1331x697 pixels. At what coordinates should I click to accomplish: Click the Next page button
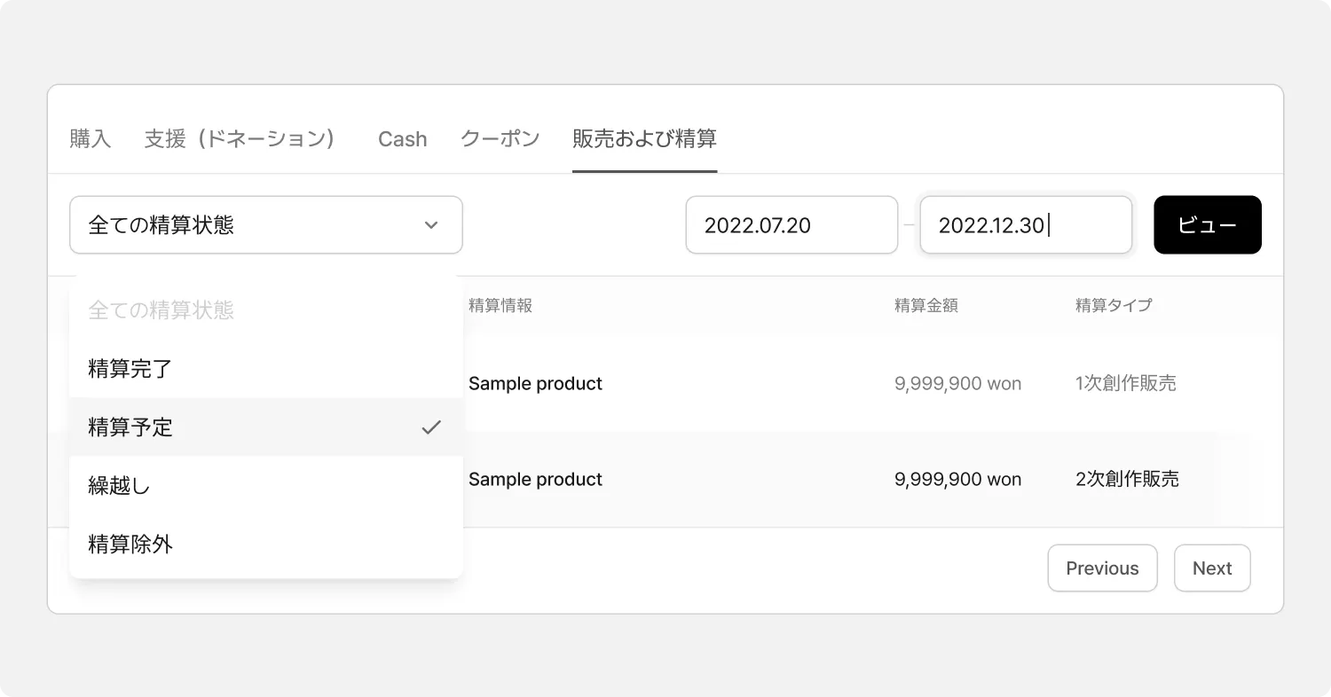click(x=1212, y=568)
